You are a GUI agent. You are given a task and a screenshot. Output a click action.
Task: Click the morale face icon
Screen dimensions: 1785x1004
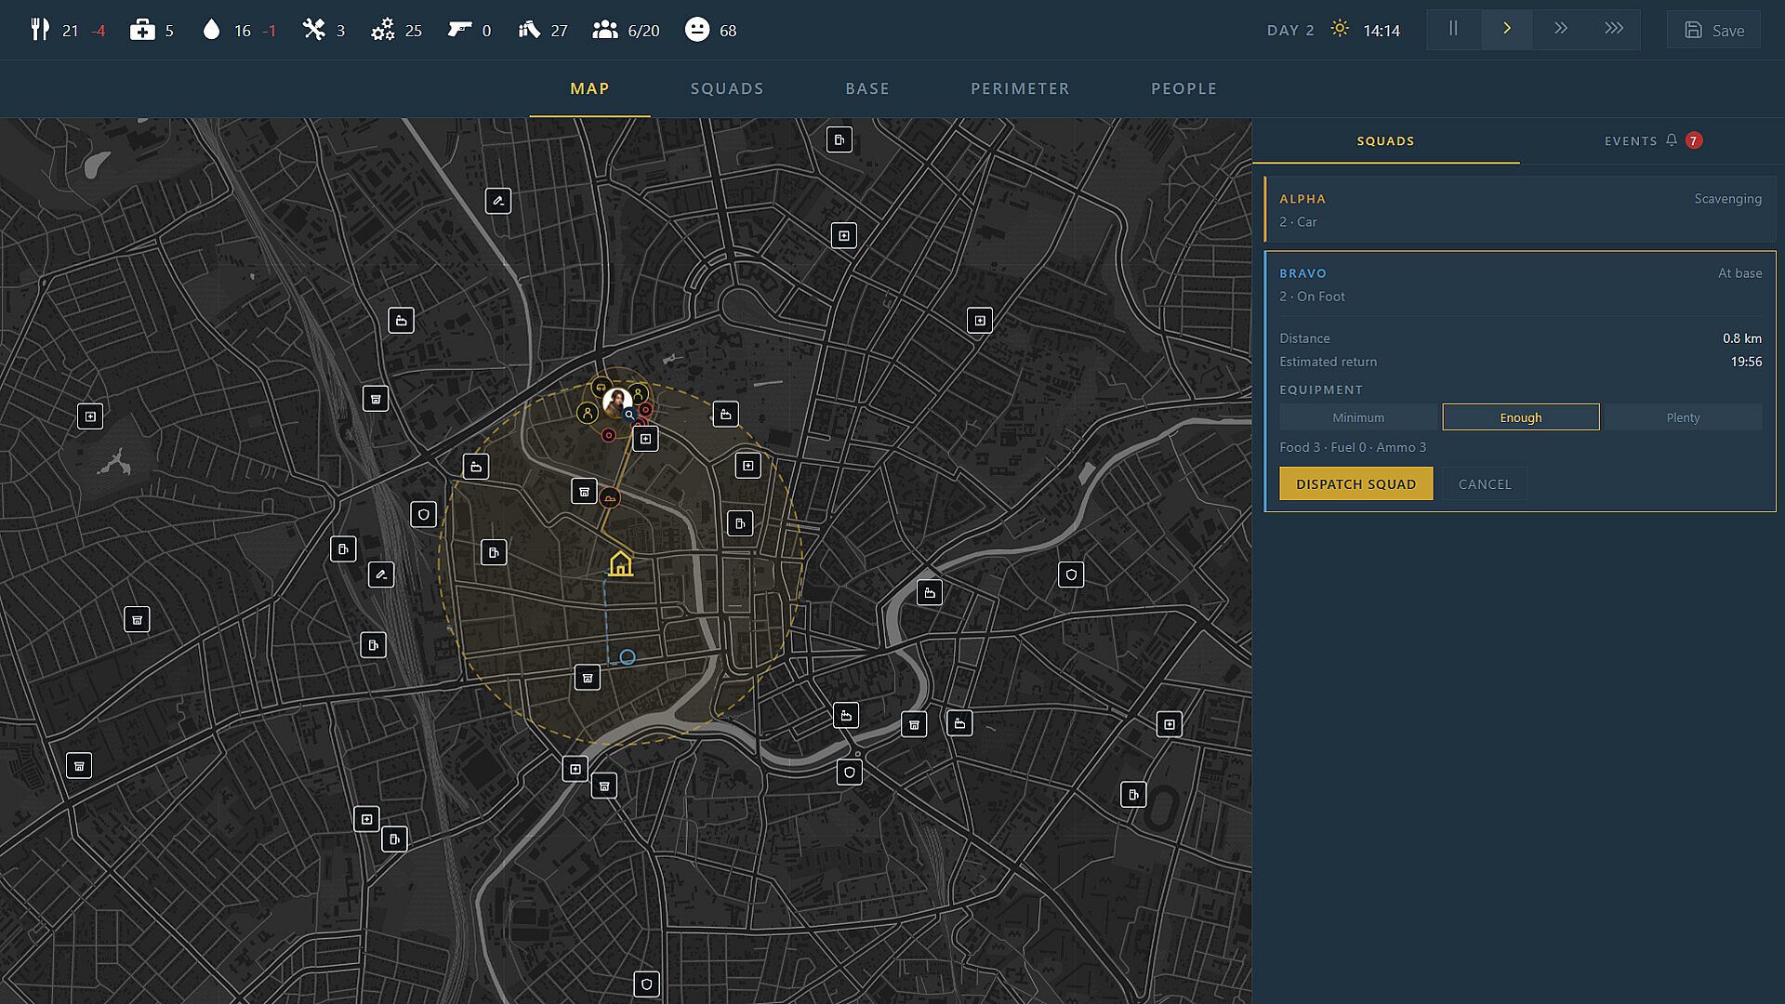tap(696, 30)
